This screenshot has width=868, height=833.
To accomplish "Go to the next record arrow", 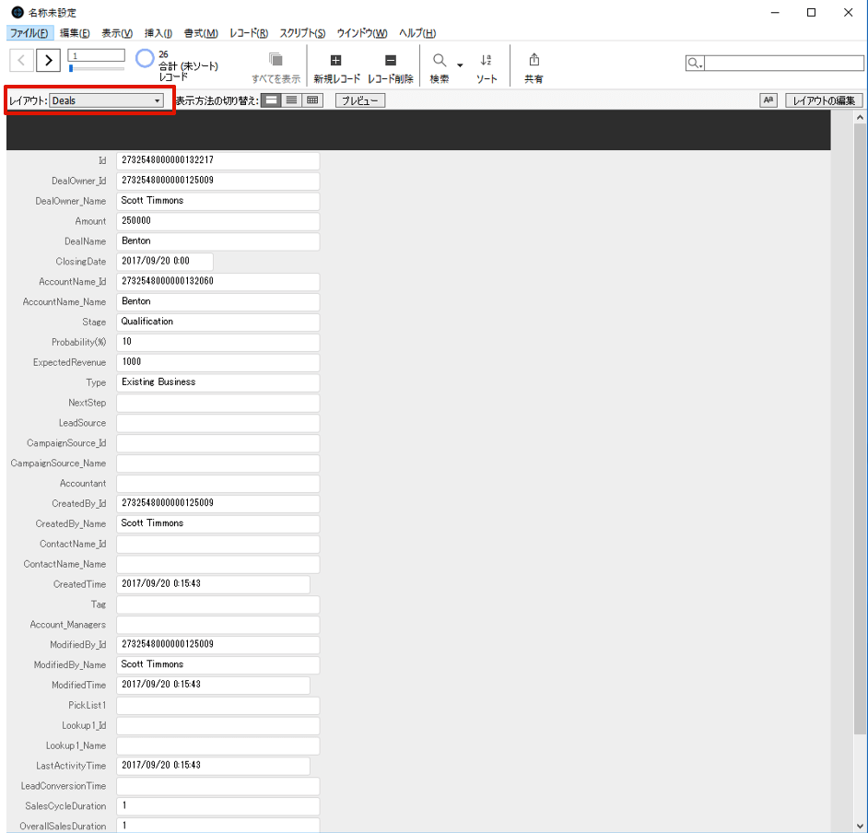I will [49, 61].
